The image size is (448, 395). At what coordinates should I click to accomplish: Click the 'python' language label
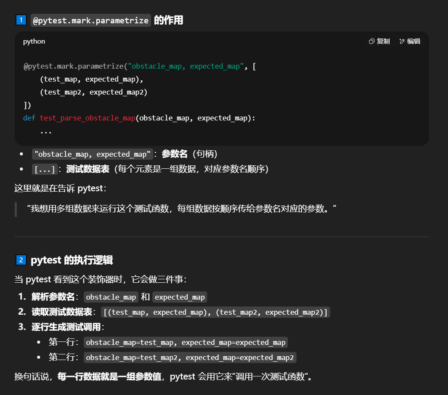(x=34, y=41)
